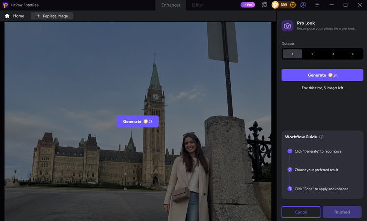Click the HitPaw FotorPea logo icon
Viewport: 367px width, 221px height.
[5, 5]
